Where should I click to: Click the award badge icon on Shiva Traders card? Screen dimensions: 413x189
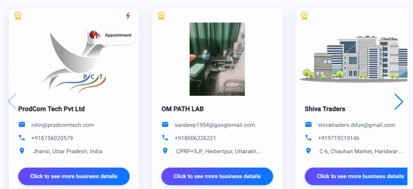point(305,16)
